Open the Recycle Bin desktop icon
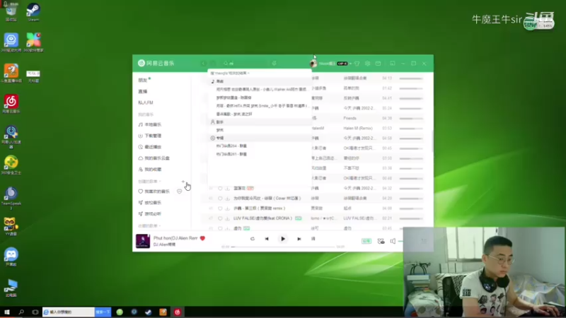566x318 pixels. pyautogui.click(x=11, y=12)
